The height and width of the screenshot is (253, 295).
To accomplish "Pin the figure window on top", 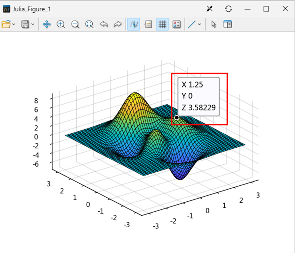I will [x=210, y=9].
